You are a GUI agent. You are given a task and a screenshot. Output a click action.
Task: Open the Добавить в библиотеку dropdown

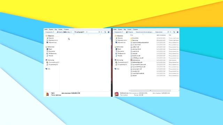click(64, 32)
